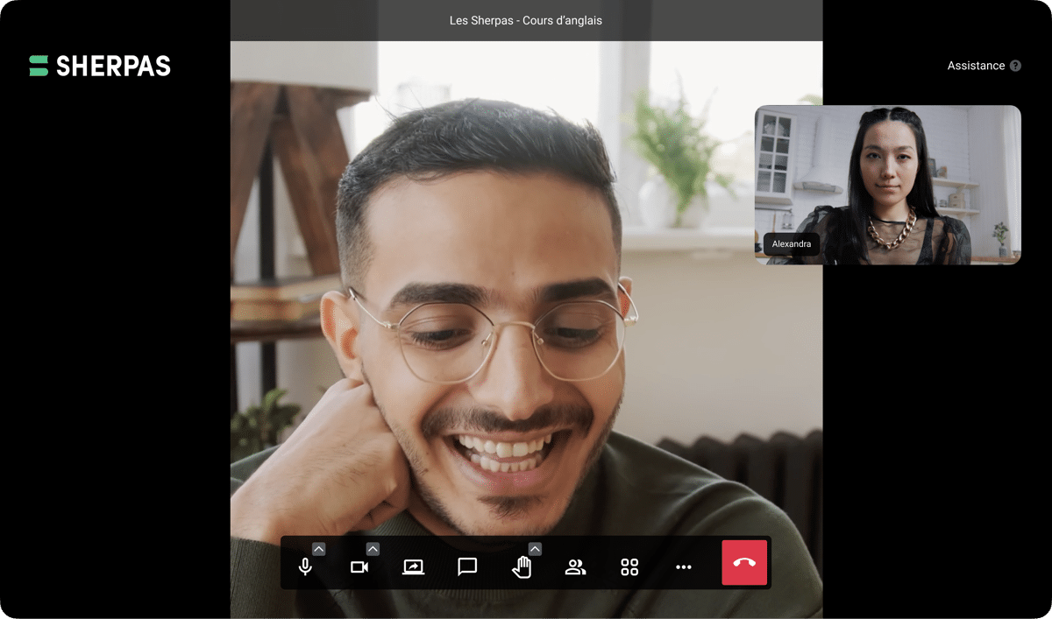Switch to tile view
Screen dimensions: 1052x619
629,567
